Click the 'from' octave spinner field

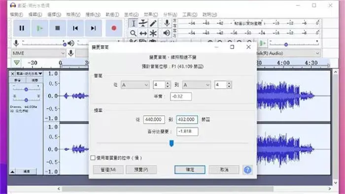click(x=159, y=85)
